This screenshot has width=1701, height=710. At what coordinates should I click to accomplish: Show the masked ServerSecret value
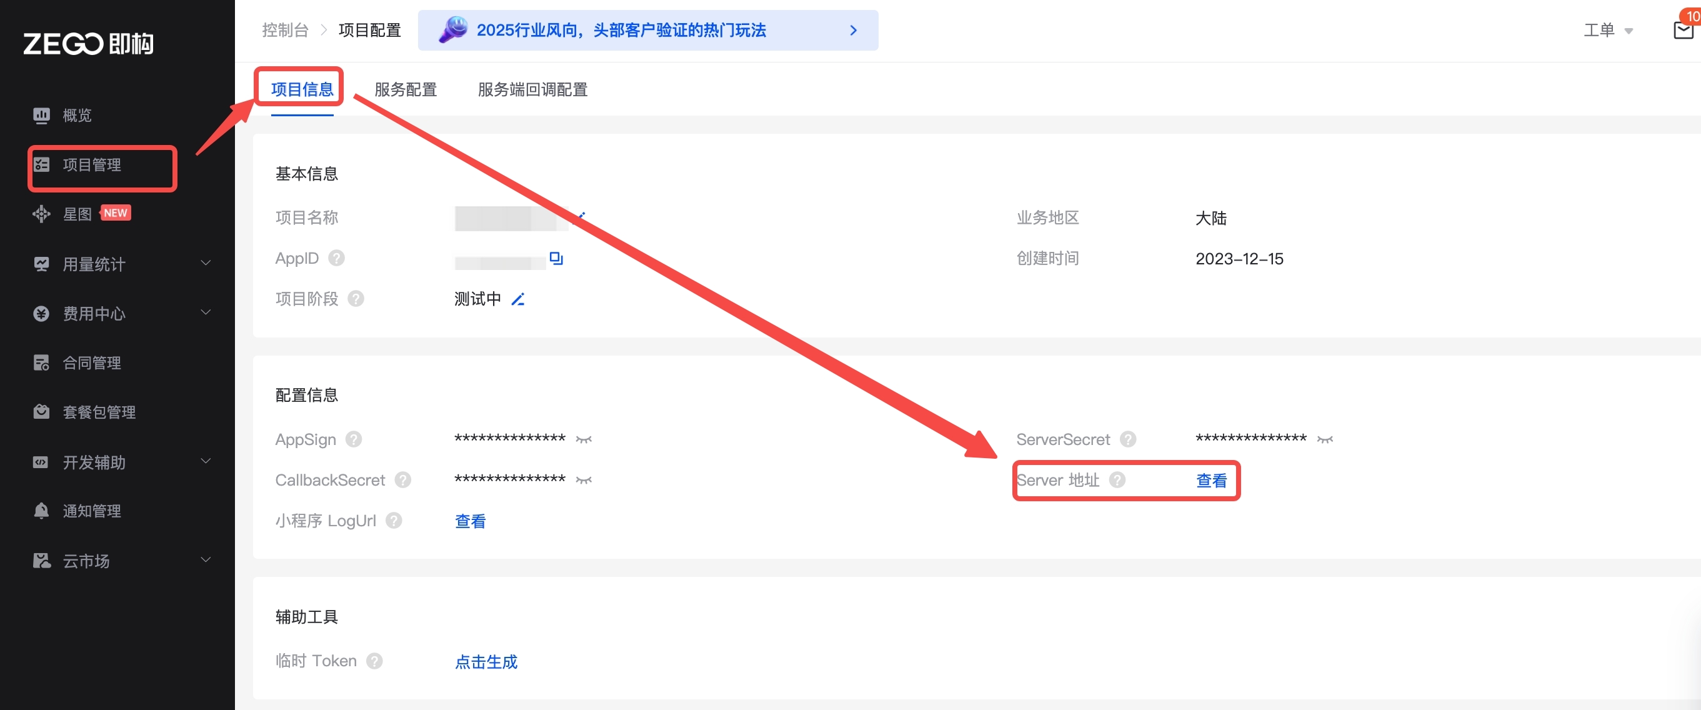click(1325, 439)
